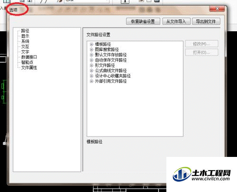237x192 pixels.
Task: Select the 设计中心收藏夹路径 entry text
Action: [113, 76]
